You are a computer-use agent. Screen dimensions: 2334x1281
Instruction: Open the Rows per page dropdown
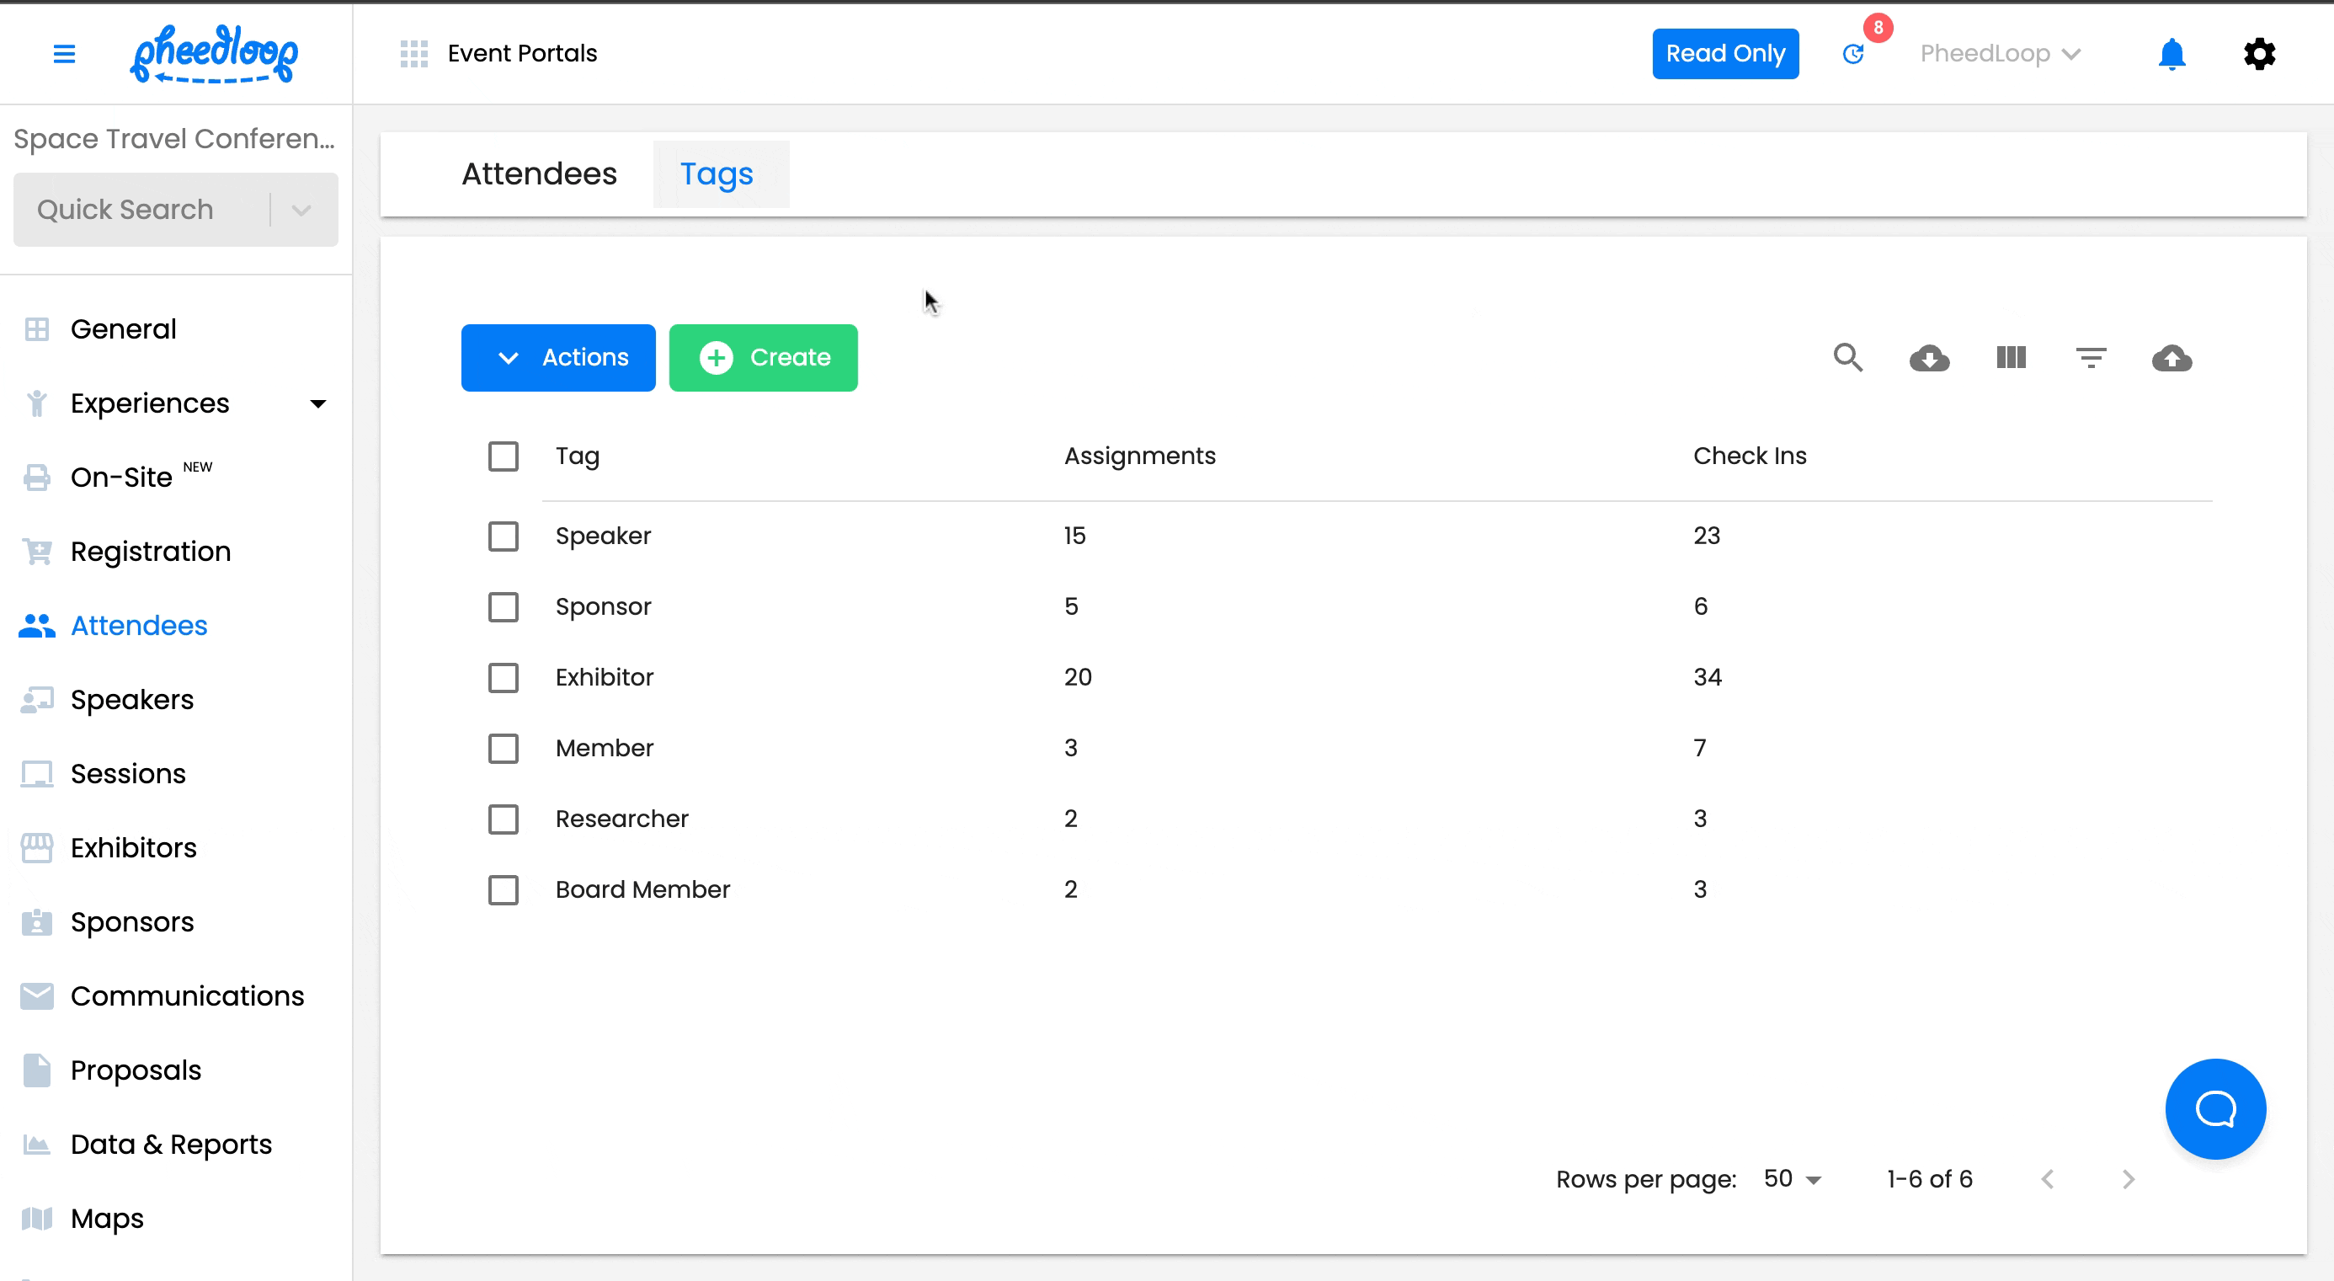click(x=1792, y=1178)
